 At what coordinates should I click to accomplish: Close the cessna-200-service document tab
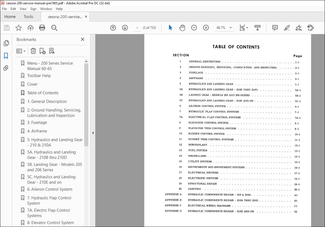coord(86,17)
